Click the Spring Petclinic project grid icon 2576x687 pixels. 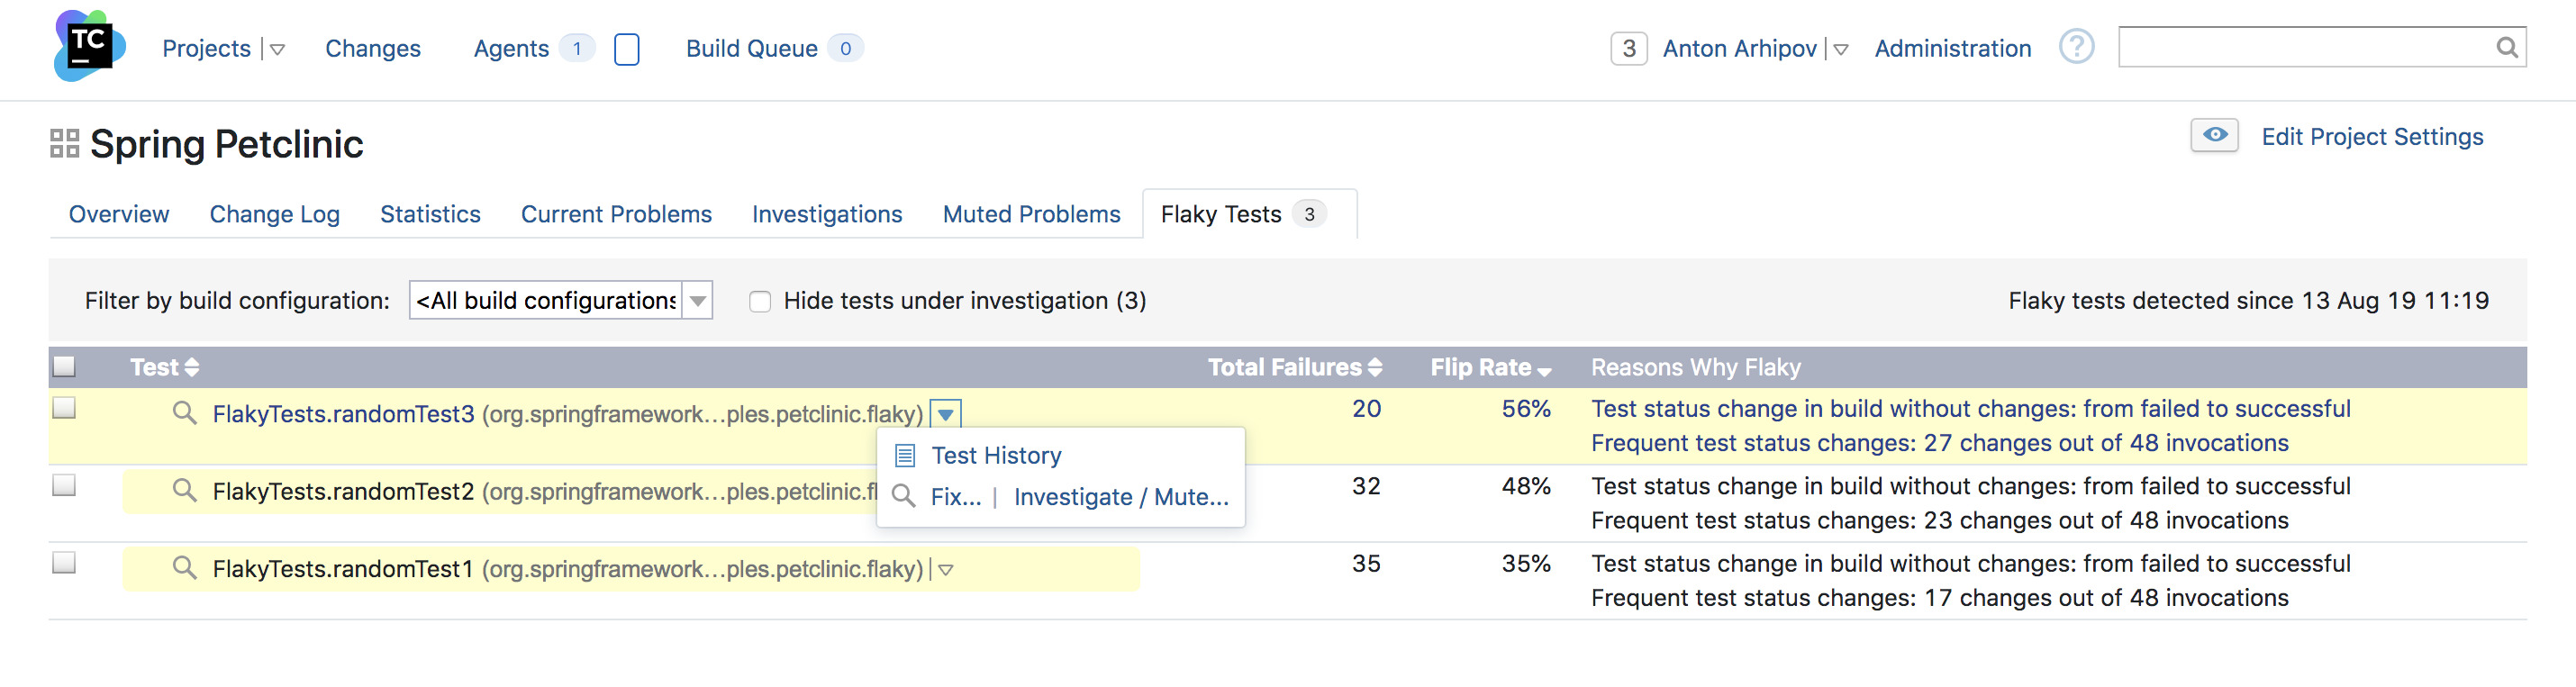point(64,143)
